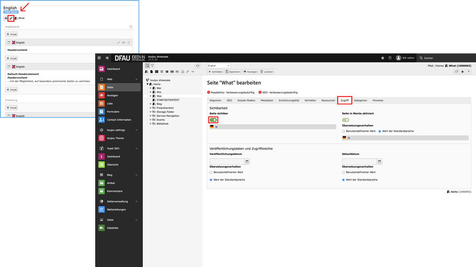Open the Dateiliste module
This screenshot has height=267, width=476.
click(x=112, y=228)
